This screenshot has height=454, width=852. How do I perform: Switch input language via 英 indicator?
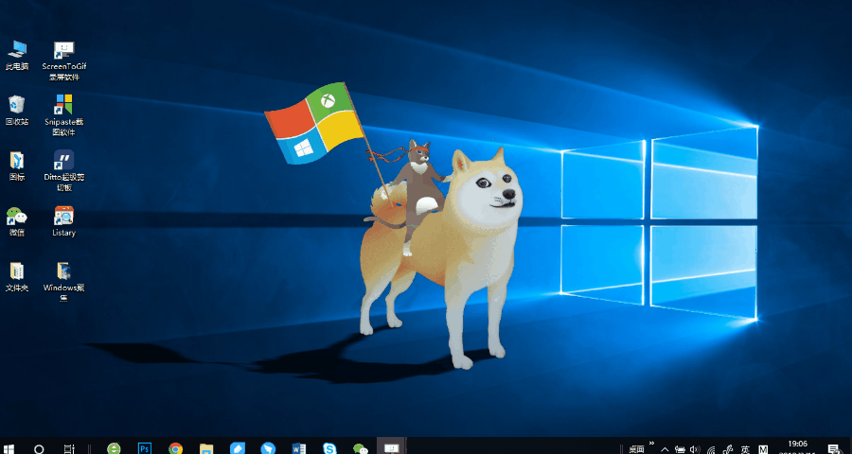[746, 449]
